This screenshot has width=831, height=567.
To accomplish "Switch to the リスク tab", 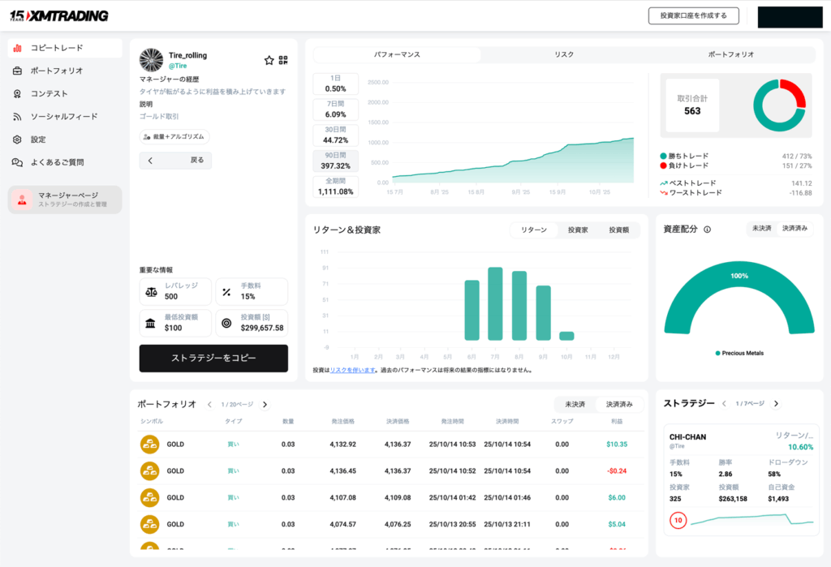I will click(564, 54).
